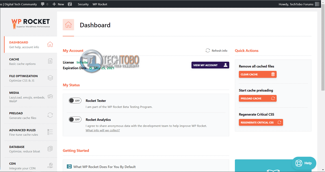Open the New content menu
Image resolution: width=325 pixels, height=172 pixels.
pos(58,4)
